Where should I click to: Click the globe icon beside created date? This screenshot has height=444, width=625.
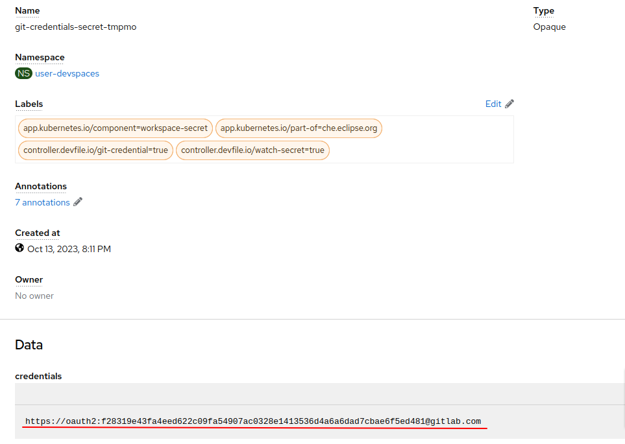(19, 248)
